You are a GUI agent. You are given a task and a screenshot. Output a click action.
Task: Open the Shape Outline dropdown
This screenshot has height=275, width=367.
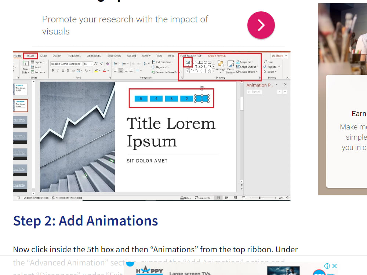click(x=247, y=67)
